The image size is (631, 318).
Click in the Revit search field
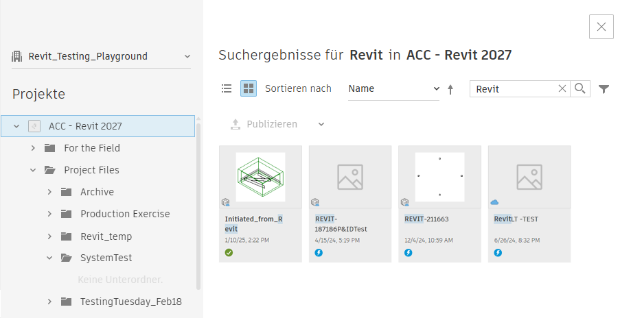tap(514, 88)
